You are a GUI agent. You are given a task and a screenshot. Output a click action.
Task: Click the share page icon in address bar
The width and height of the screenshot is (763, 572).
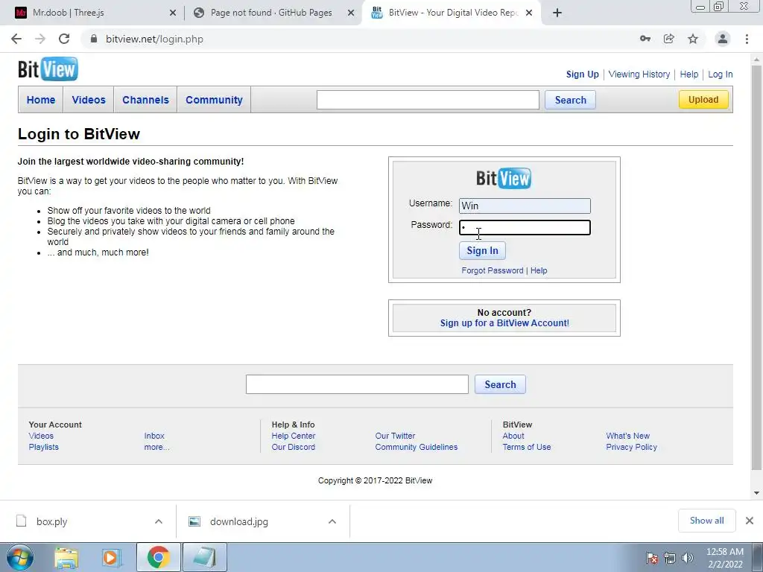tap(669, 39)
